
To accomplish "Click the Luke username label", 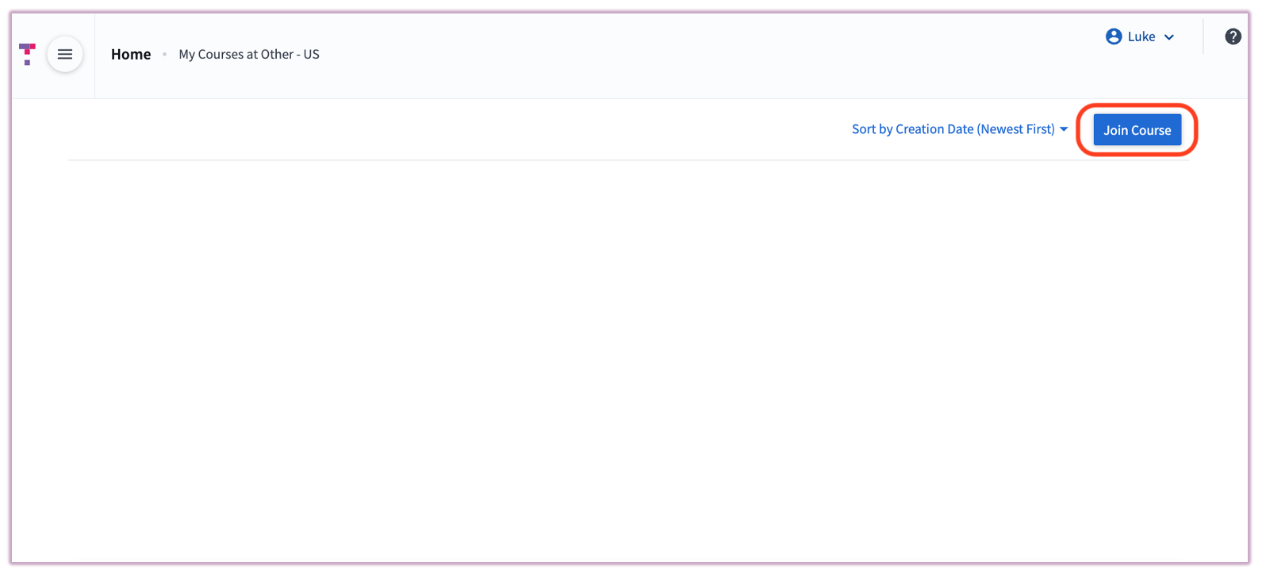I will pos(1141,36).
